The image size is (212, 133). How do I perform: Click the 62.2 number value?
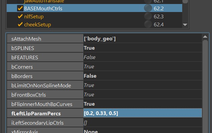click(159, 8)
